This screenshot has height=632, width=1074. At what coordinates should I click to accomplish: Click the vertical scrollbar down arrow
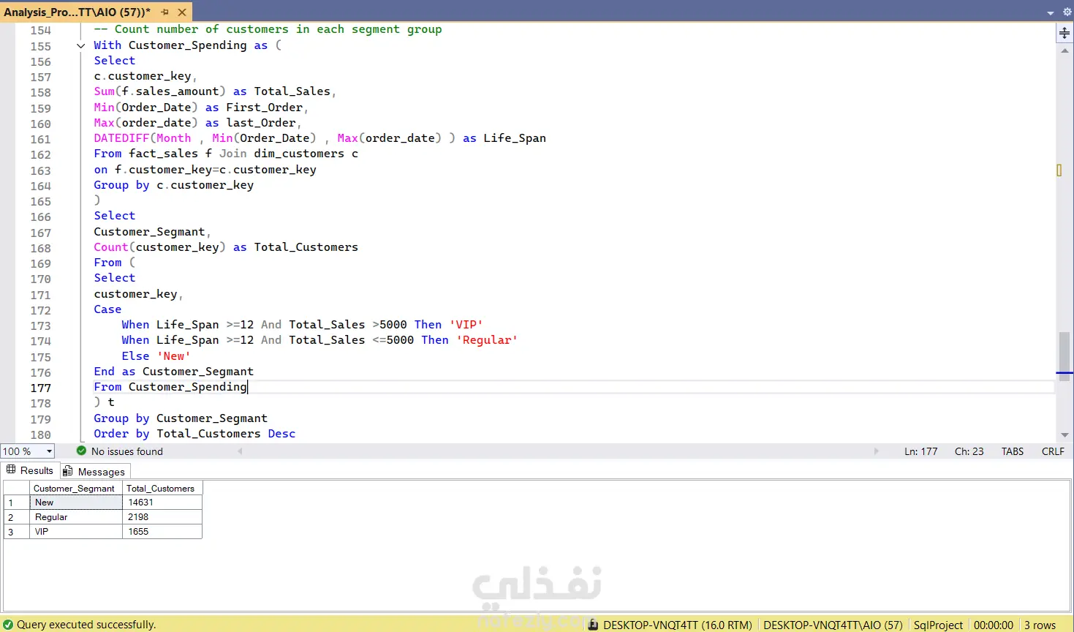click(1064, 435)
